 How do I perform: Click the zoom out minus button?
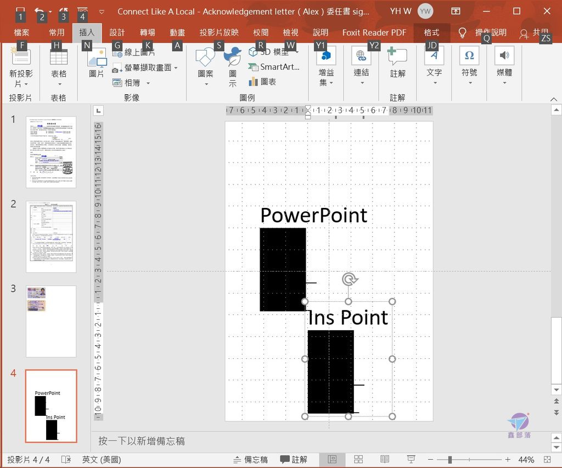[430, 459]
